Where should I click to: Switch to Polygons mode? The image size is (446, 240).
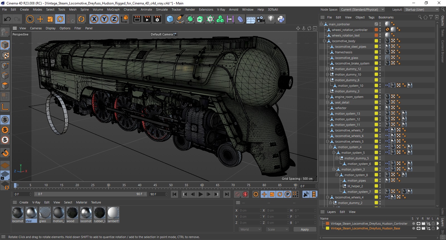[x=5, y=86]
